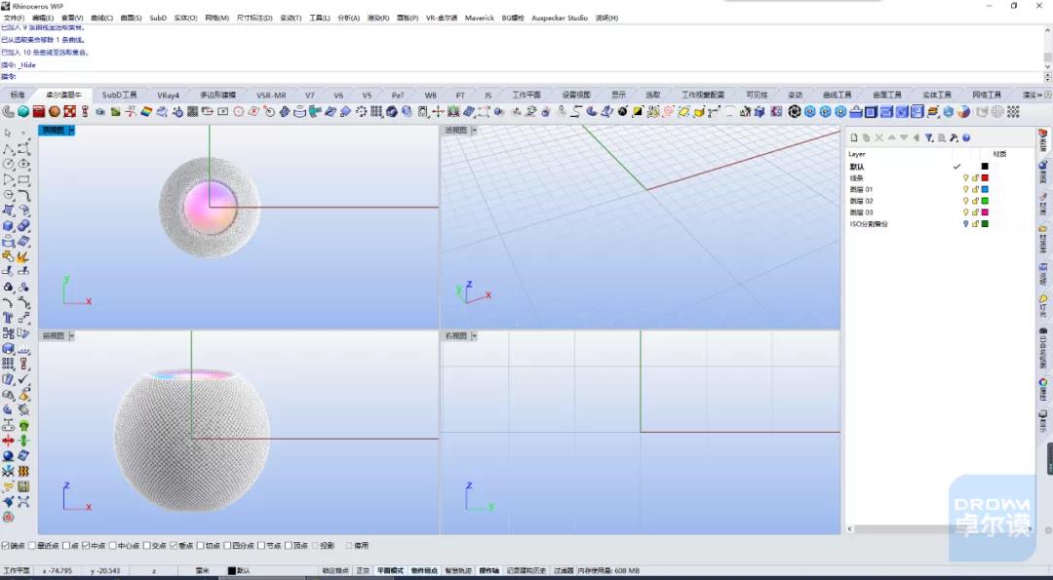
Task: Pick the text 'T' tool in left toolbar
Action: (x=8, y=318)
